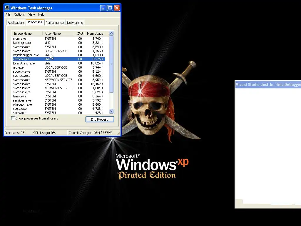Select svchost.exe using 4,660 K memory
301x226 pixels.
point(58,76)
